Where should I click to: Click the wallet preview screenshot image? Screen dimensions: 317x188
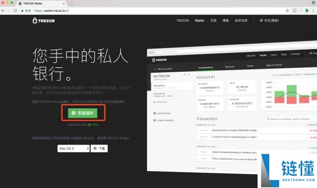click(232, 107)
